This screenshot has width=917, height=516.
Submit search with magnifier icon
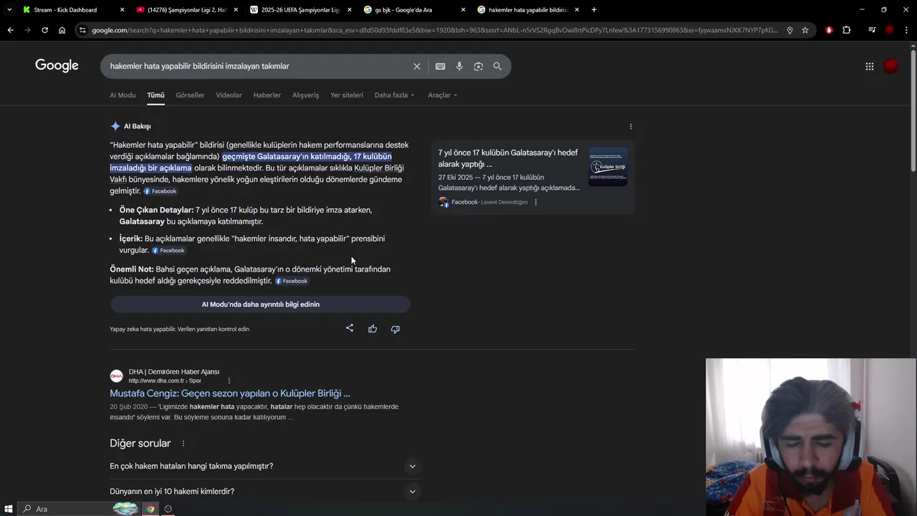[497, 66]
